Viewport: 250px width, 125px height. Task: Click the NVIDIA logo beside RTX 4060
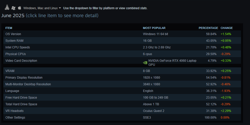click(145, 63)
